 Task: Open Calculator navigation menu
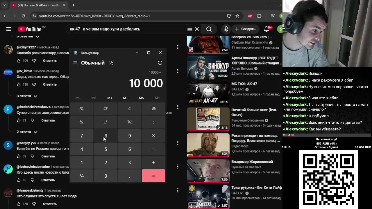[75, 63]
